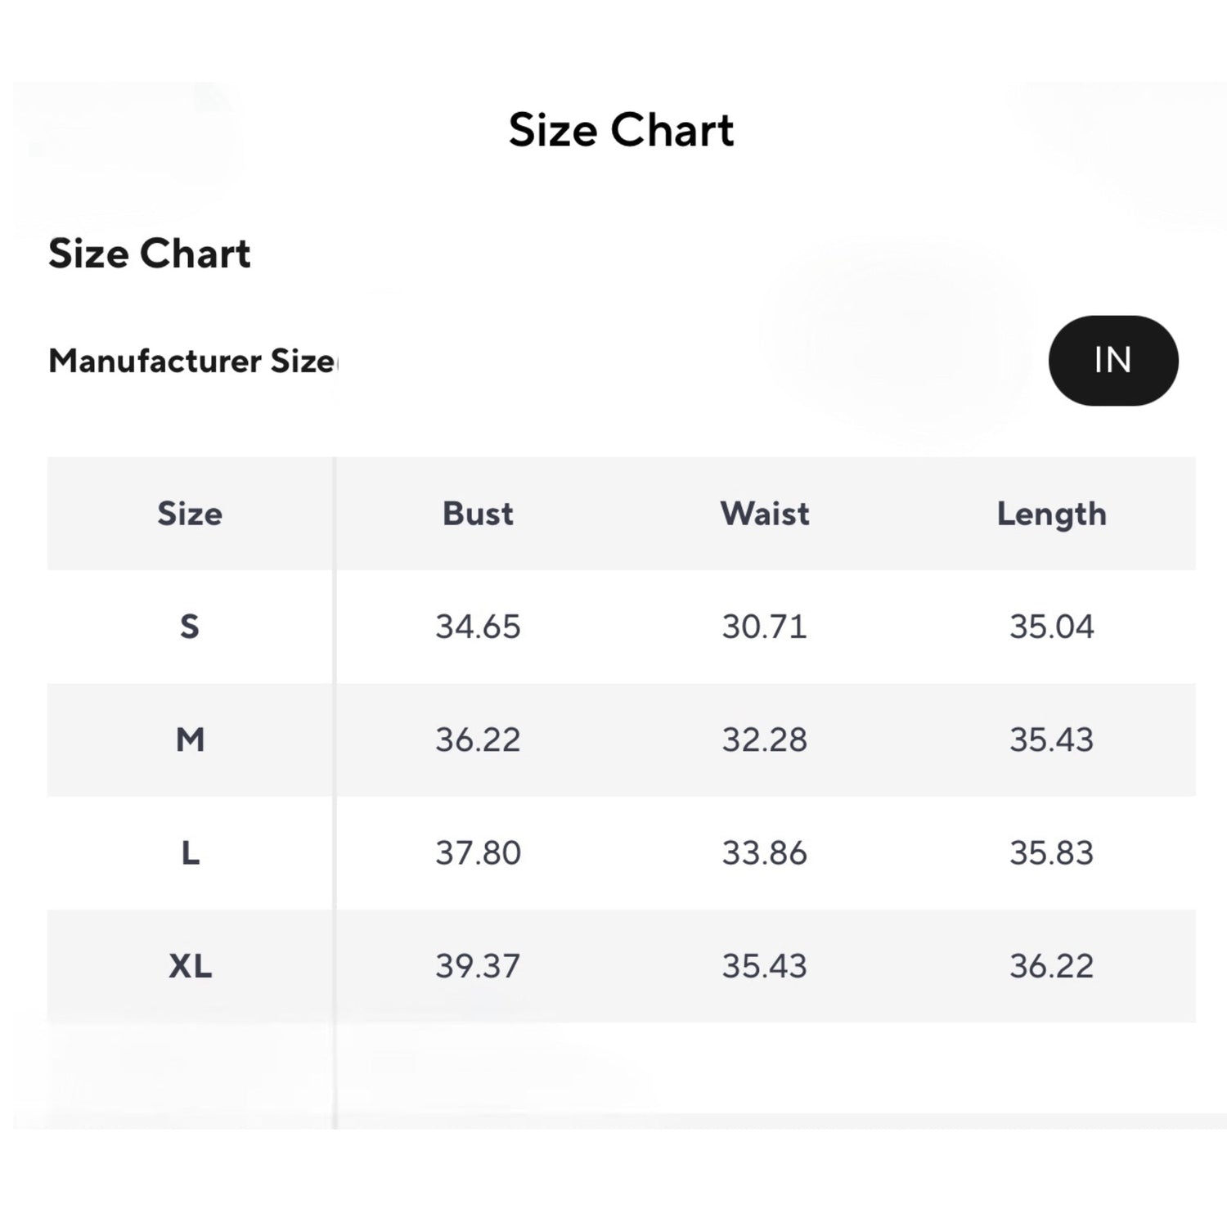The height and width of the screenshot is (1227, 1227).
Task: Click the 35.83 length value for L
Action: tap(1051, 853)
